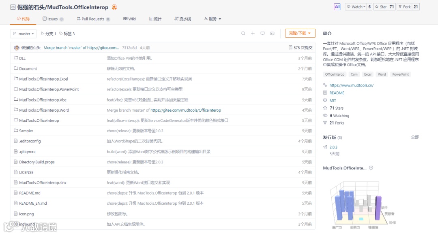Click the commit hash 7312e8d
Image resolution: width=438 pixels, height=235 pixels.
129,48
